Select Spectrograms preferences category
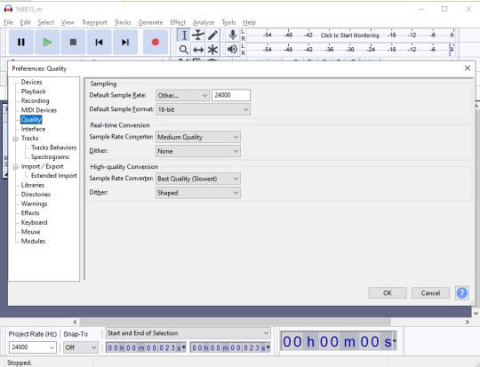Viewport: 480px width, 367px height. pyautogui.click(x=50, y=157)
